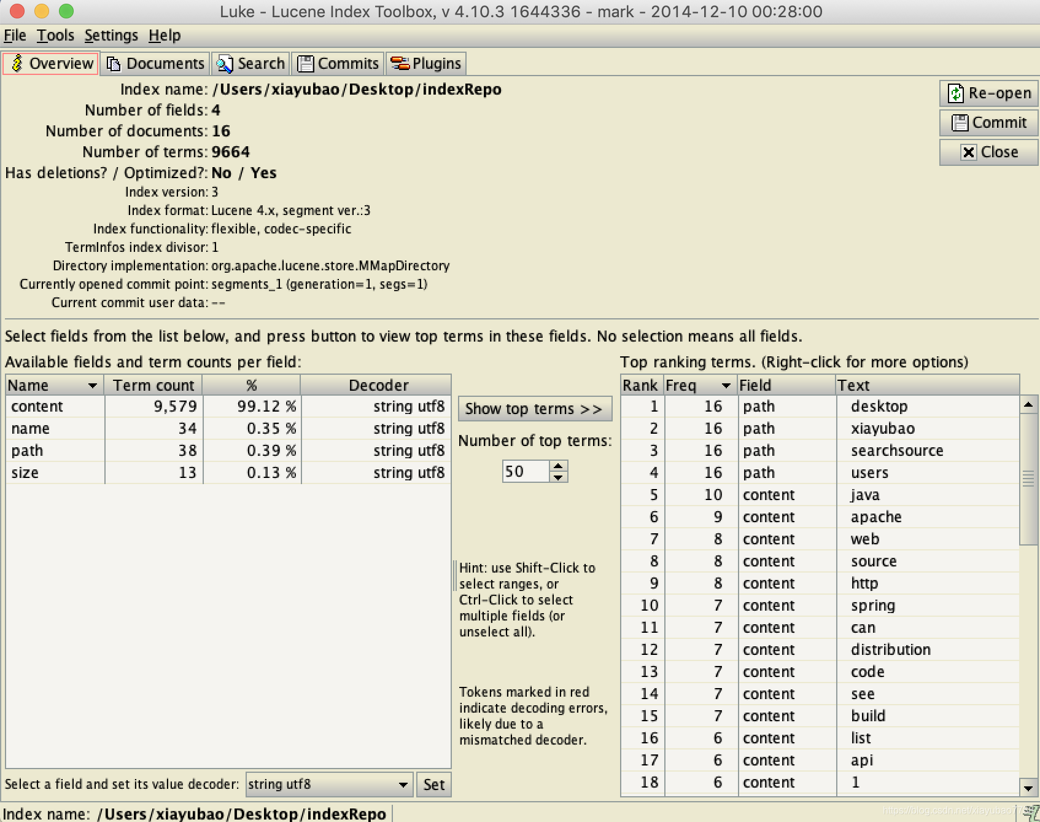Select the size field row
The height and width of the screenshot is (822, 1040).
click(x=228, y=473)
